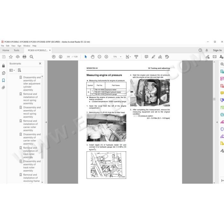224x224 pixels.
Task: Add a new bookmark icon
Action: pos(19,70)
